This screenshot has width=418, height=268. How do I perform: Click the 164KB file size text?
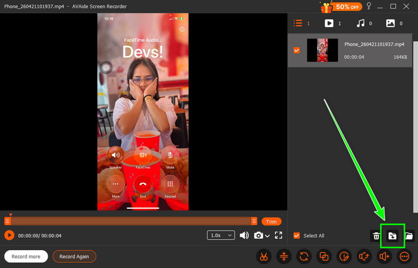tap(400, 57)
